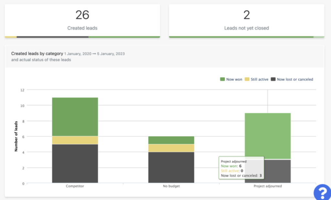The image size is (331, 200).
Task: Click the progress bar under Leads not yet closed
Action: point(247,37)
